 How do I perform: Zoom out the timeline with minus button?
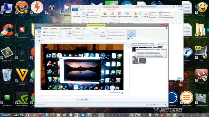[x=151, y=105]
